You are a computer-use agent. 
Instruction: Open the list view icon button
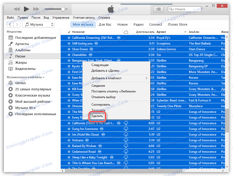click(x=158, y=9)
